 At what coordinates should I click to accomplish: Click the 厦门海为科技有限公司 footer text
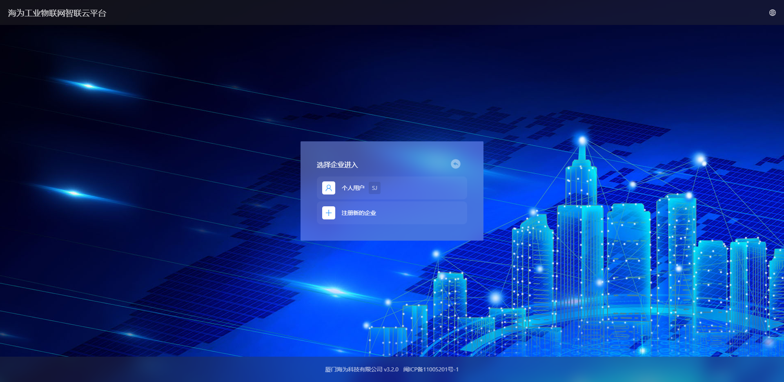click(x=354, y=369)
